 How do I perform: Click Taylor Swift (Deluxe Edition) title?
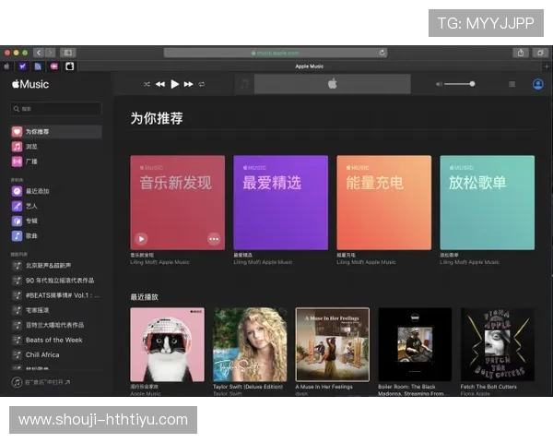[x=248, y=387]
